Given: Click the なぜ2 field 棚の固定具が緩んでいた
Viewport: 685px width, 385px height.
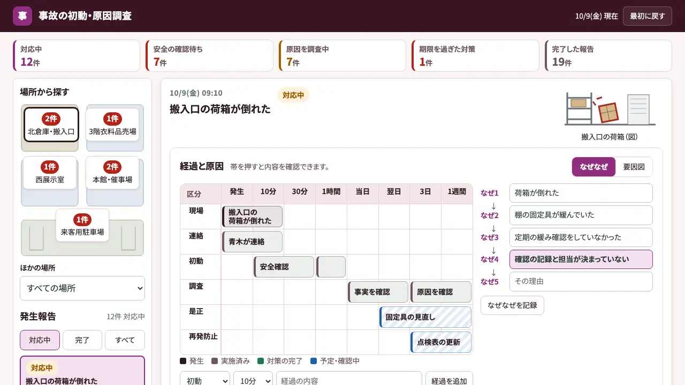Looking at the screenshot, I should point(581,215).
